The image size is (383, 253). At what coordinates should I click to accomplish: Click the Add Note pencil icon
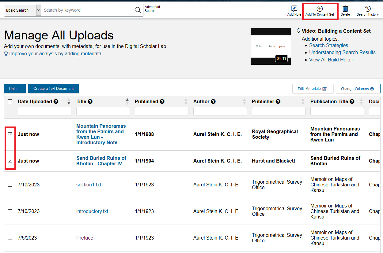[294, 9]
